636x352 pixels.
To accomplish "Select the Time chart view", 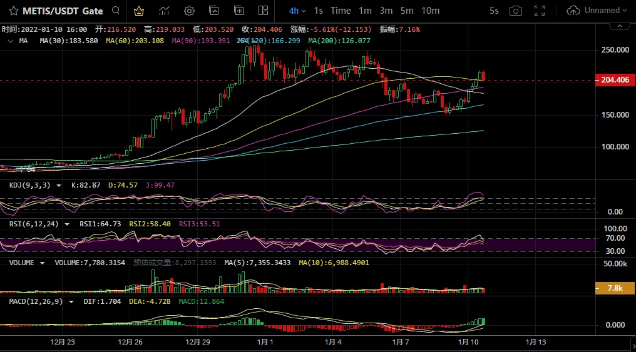I will tap(341, 11).
